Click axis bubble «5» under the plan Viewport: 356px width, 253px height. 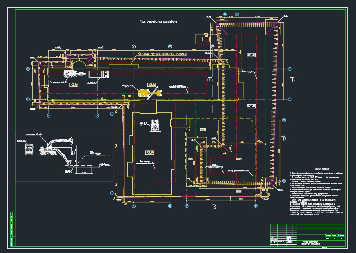pos(97,116)
